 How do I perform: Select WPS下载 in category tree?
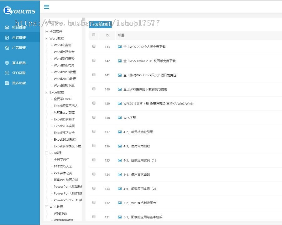click(60, 213)
